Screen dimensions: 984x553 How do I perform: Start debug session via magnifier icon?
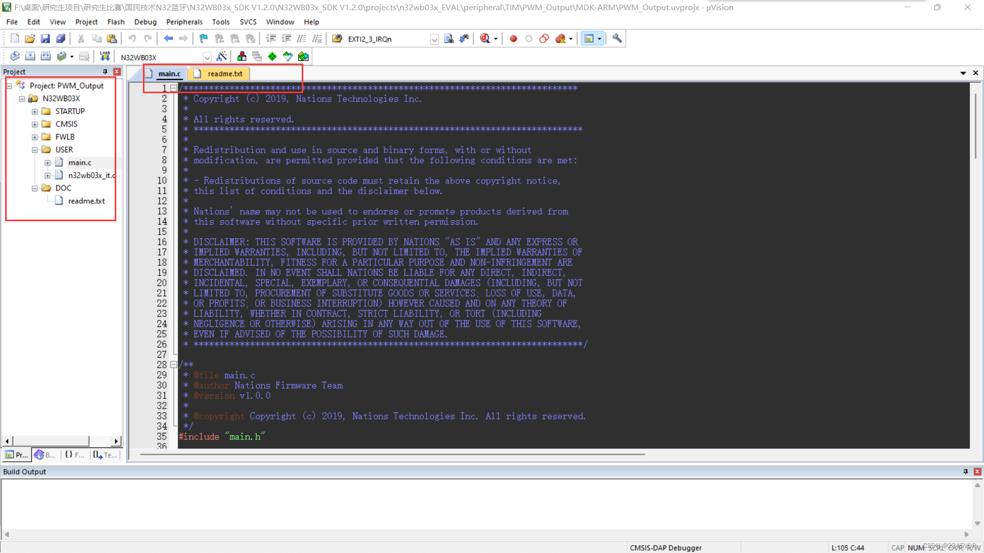coord(485,38)
